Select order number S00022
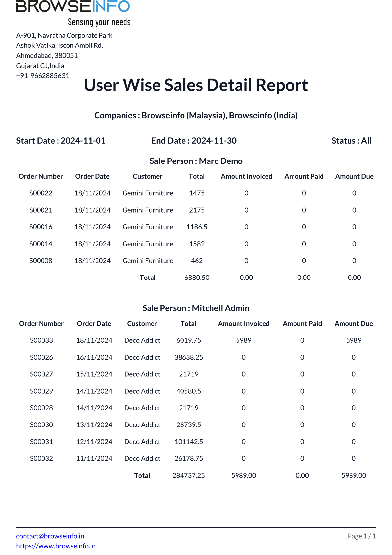 pos(41,193)
